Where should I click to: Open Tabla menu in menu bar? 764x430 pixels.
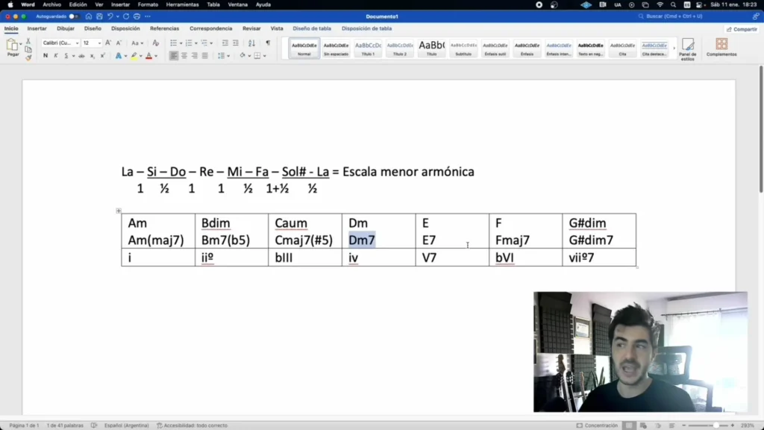[x=213, y=5]
